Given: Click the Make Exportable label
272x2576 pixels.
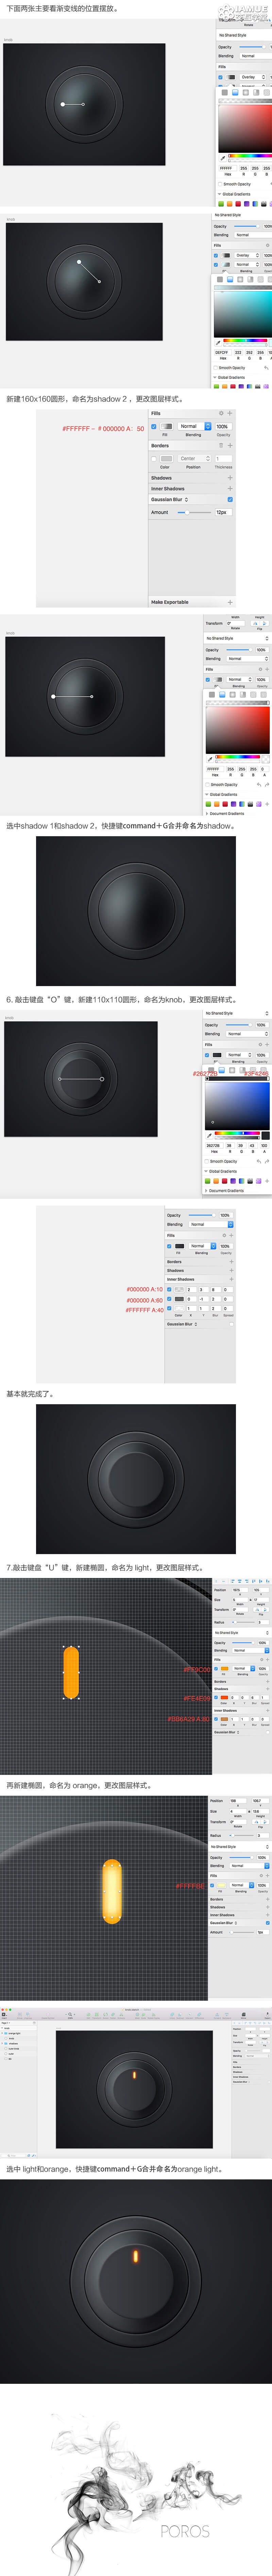Looking at the screenshot, I should tap(170, 602).
